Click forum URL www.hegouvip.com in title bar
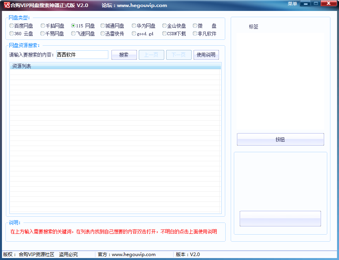Viewport: 339px width, 260px height. point(142,5)
